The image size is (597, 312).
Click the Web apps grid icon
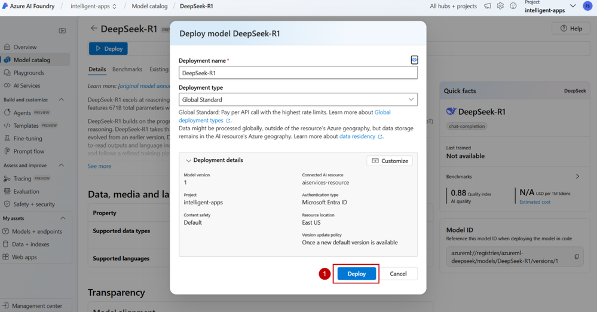point(6,257)
